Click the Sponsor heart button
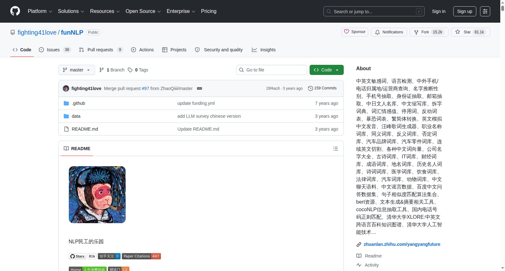The image size is (505, 271). tap(355, 32)
